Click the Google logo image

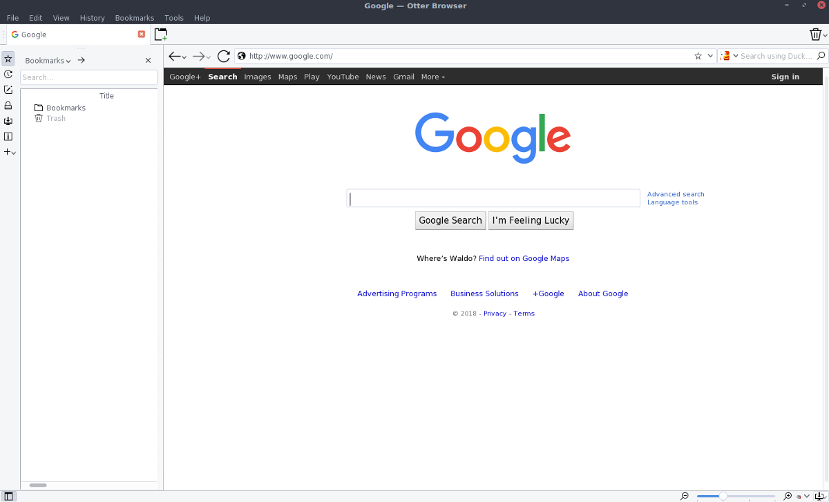[x=493, y=137]
